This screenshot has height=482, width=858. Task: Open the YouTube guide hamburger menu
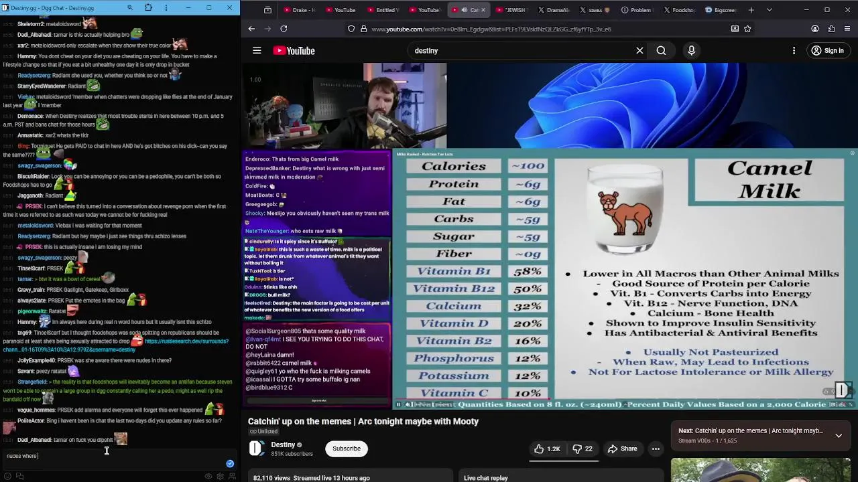[x=257, y=50]
